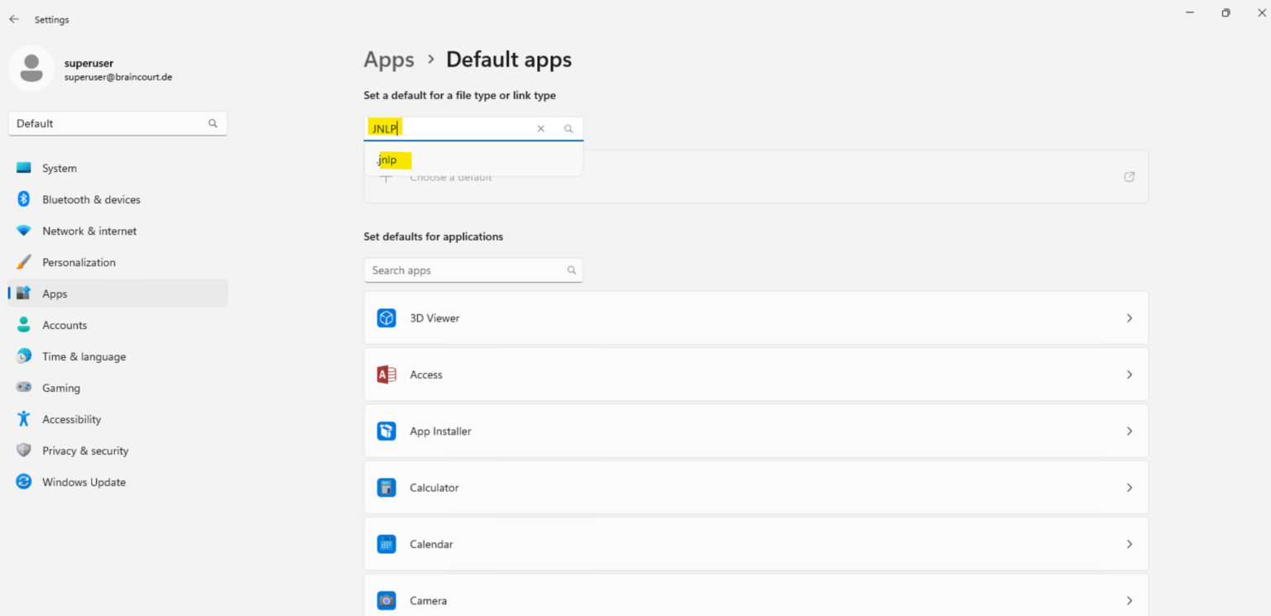Click the Calculator app icon
Viewport: 1271px width, 616px height.
386,488
